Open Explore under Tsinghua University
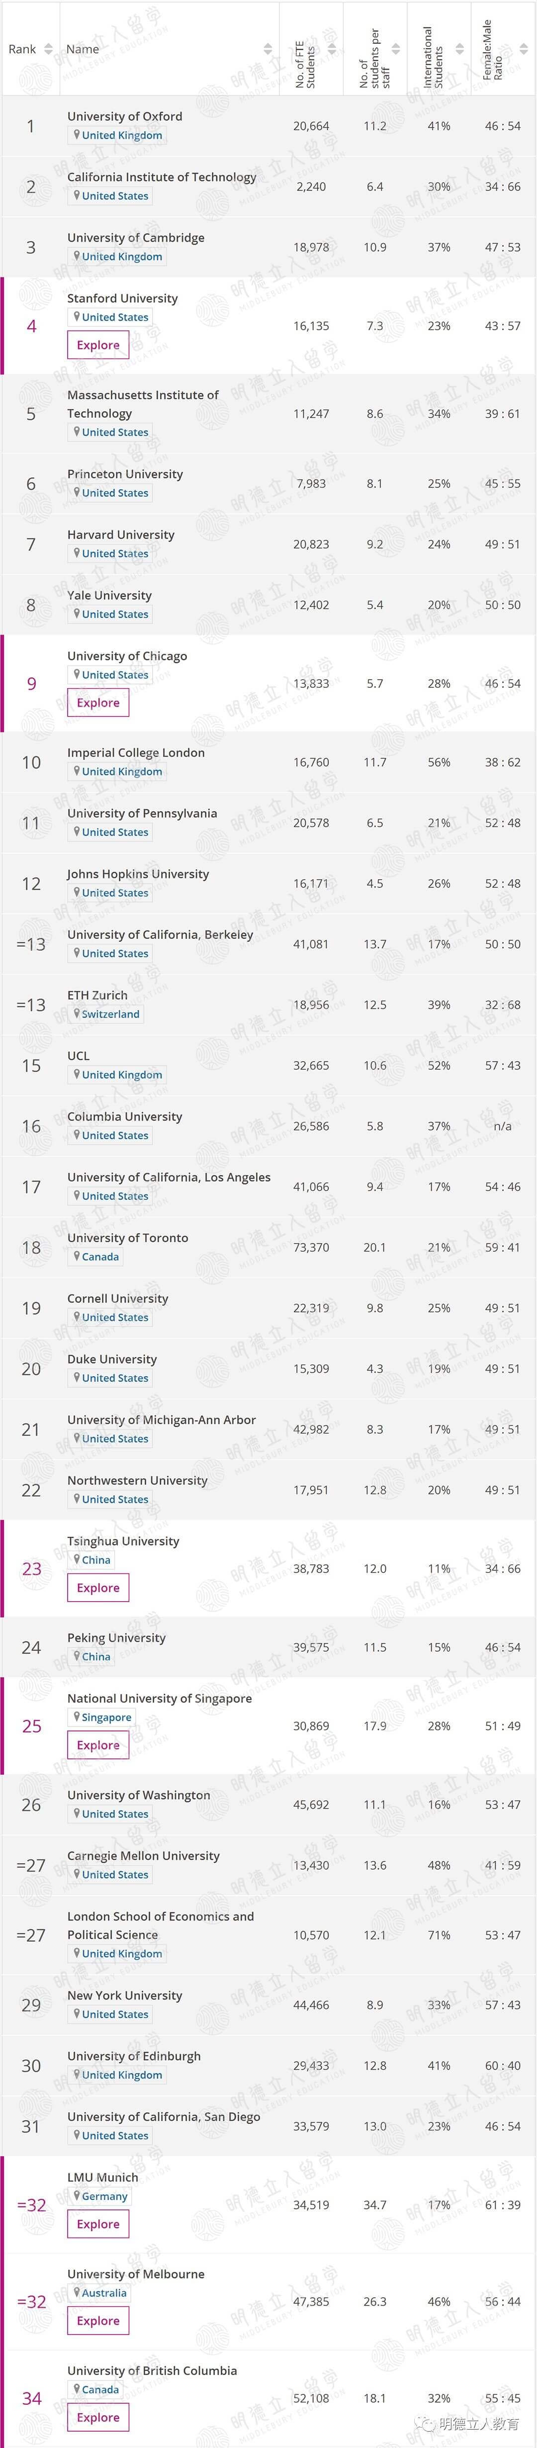This screenshot has height=2448, width=537. point(98,1588)
